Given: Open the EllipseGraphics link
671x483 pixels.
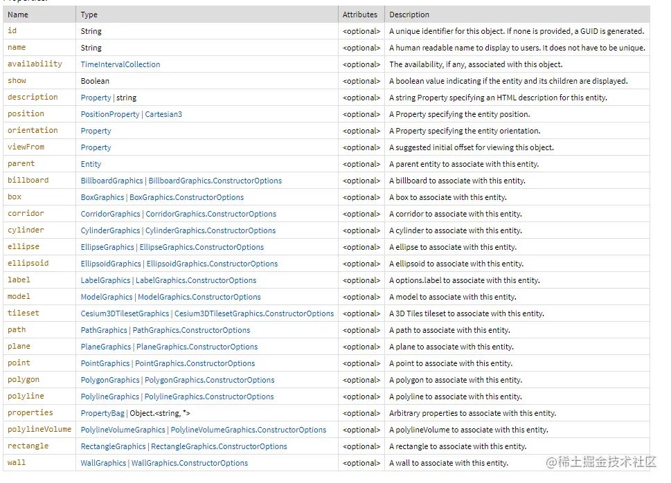Looking at the screenshot, I should 107,247.
